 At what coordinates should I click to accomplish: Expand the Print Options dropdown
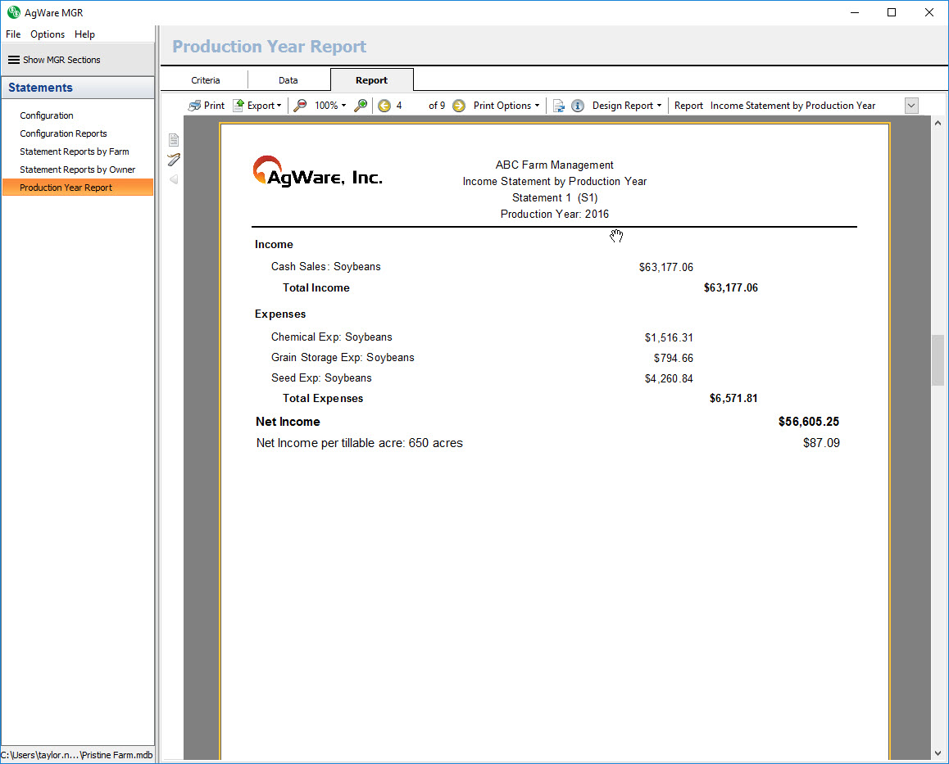pos(506,106)
